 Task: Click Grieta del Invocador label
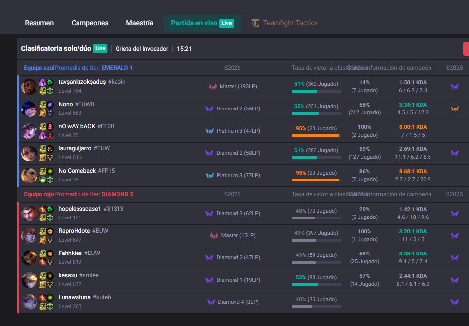click(142, 49)
